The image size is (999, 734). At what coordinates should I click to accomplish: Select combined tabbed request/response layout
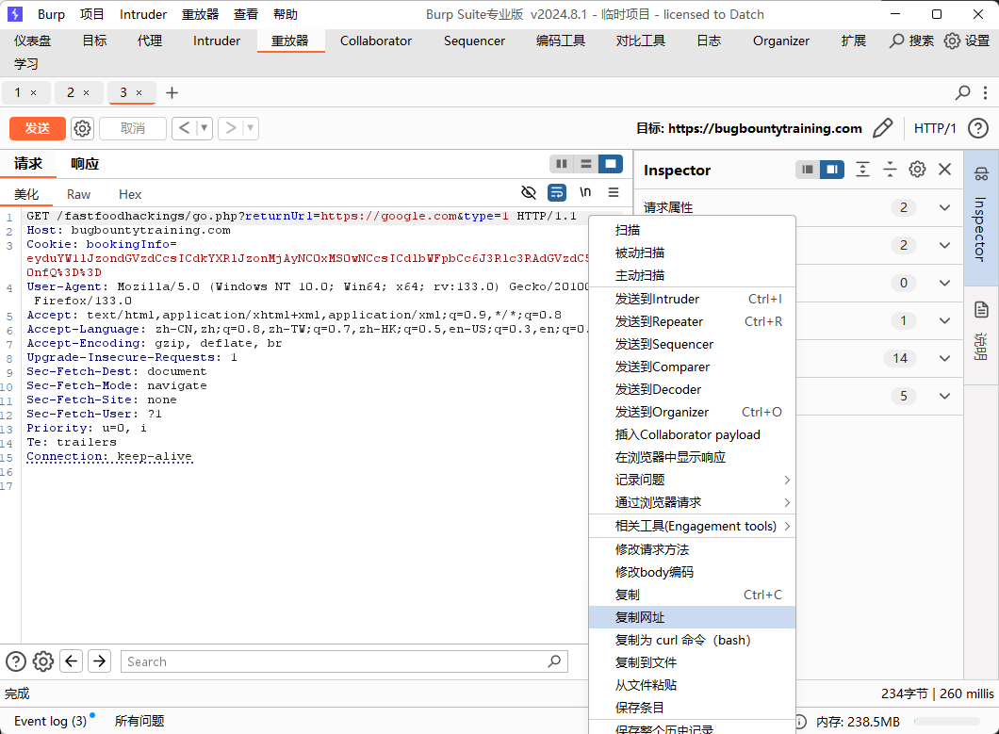point(611,164)
